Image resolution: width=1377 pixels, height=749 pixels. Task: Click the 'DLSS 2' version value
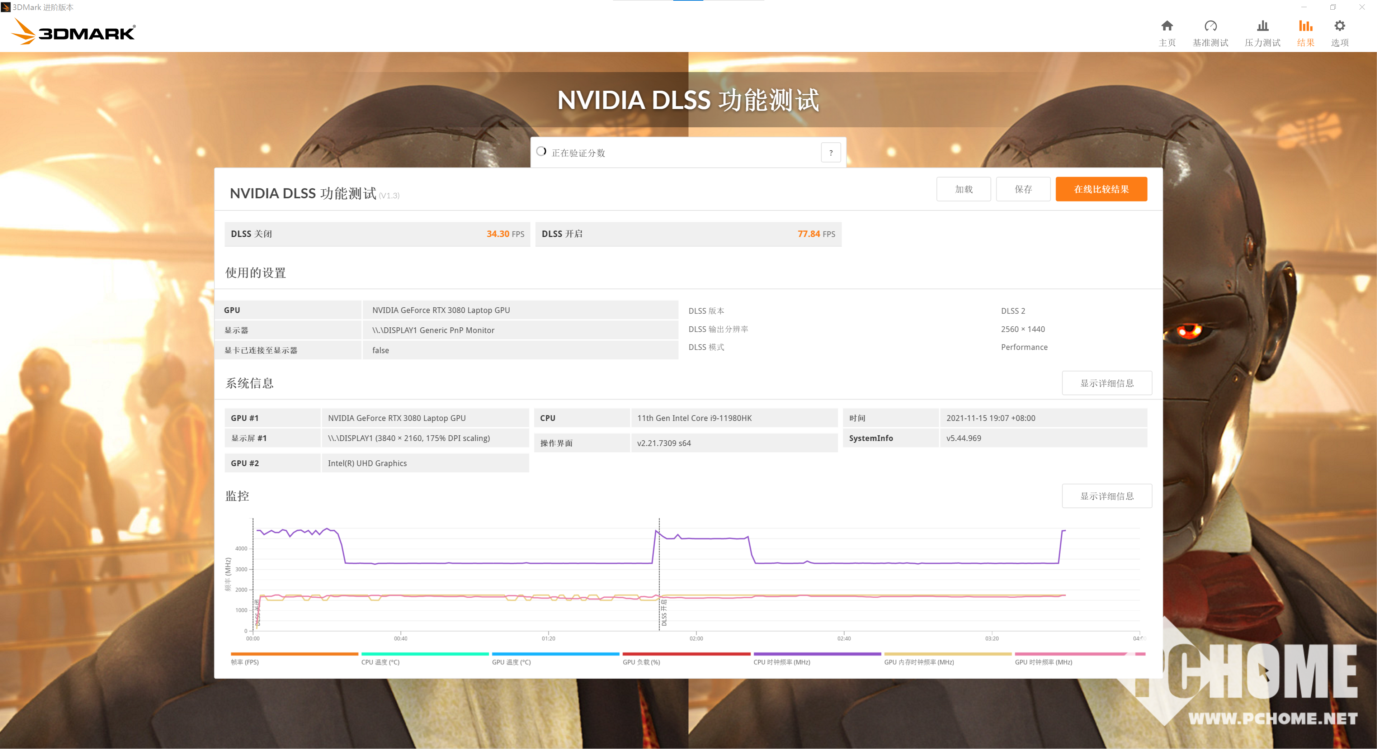click(x=1013, y=311)
